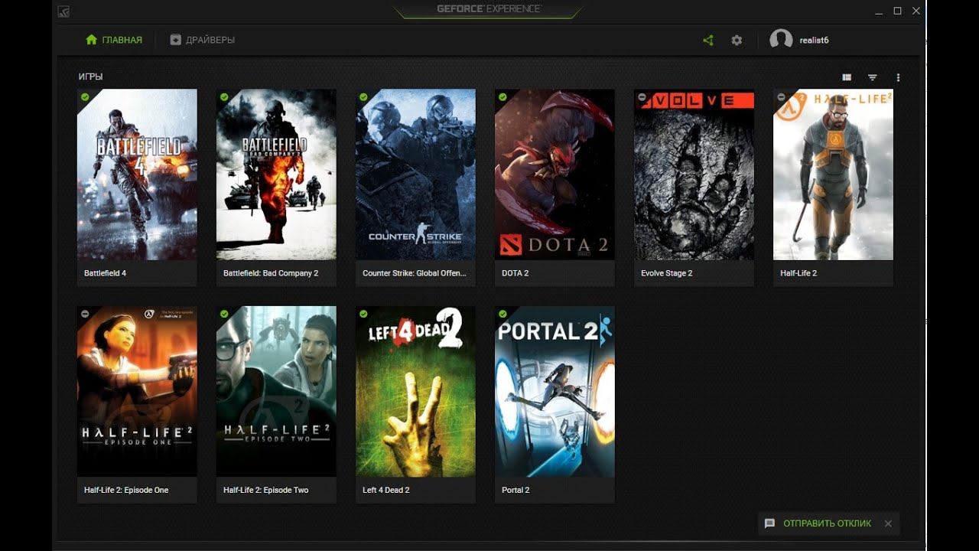This screenshot has height=551, width=979.
Task: Open the Half-Life 2 cover art
Action: (x=833, y=174)
